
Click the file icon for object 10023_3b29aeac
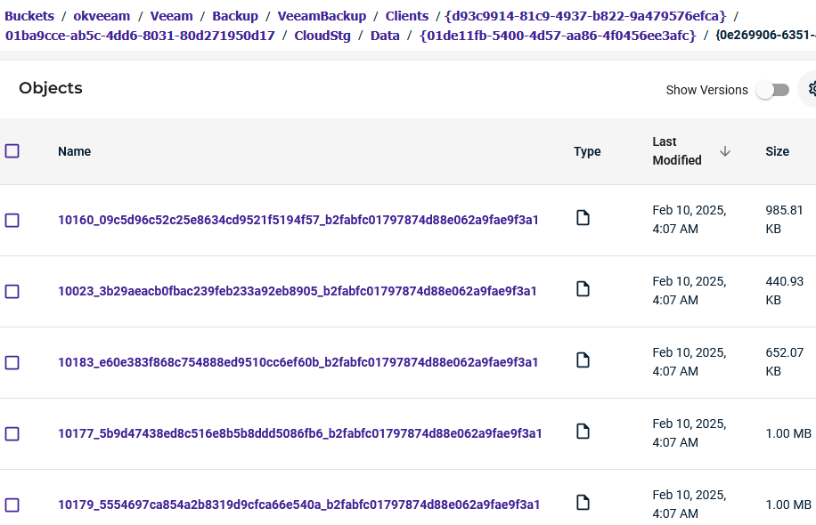click(583, 289)
